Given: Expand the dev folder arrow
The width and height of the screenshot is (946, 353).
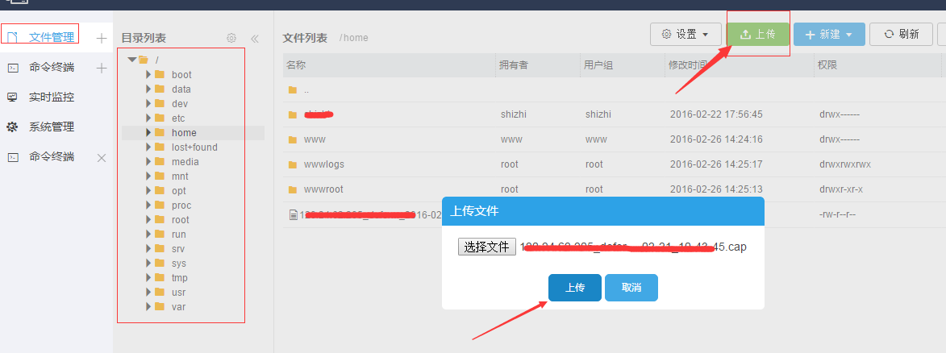Looking at the screenshot, I should pos(148,103).
